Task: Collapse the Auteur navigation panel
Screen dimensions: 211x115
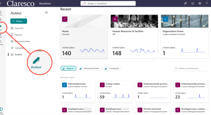Action: click(x=46, y=13)
